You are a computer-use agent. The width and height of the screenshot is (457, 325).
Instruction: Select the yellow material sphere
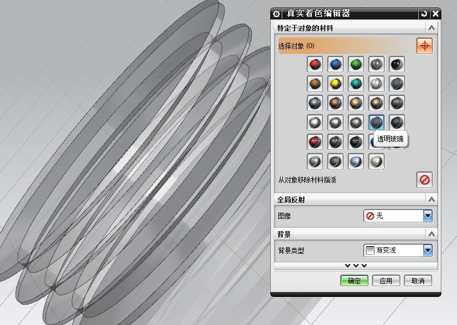pyautogui.click(x=335, y=83)
